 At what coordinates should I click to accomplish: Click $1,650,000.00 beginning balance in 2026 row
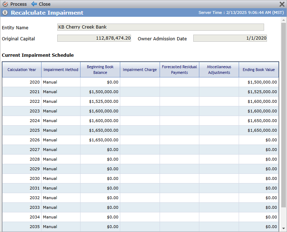[103, 140]
